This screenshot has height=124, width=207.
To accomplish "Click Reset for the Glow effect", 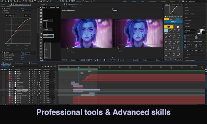I will tap(23, 52).
